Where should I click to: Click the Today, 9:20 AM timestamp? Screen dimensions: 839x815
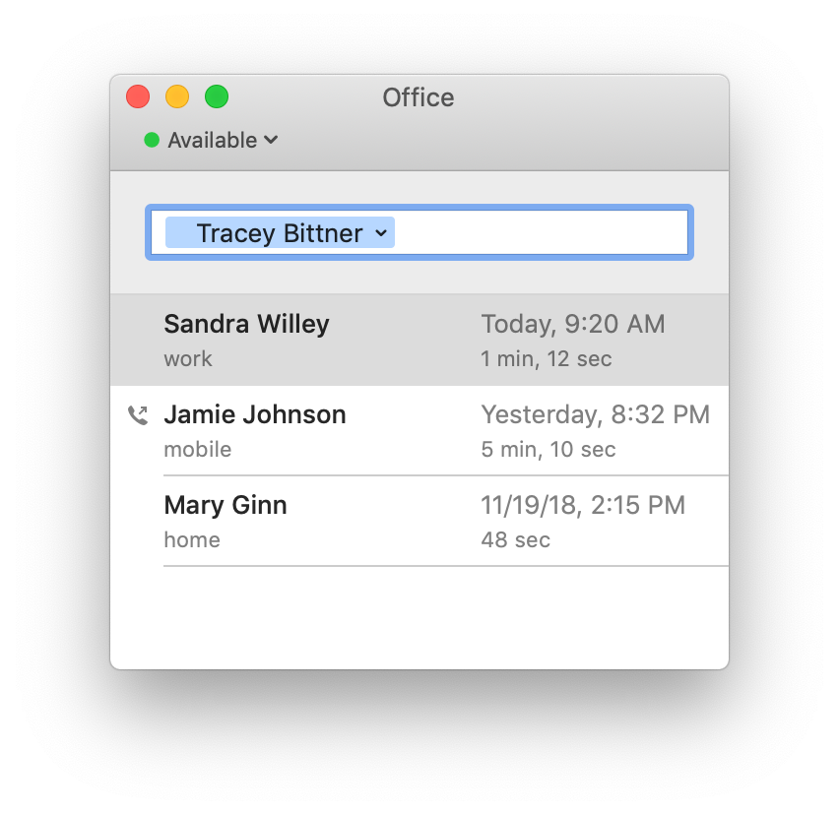click(x=573, y=324)
